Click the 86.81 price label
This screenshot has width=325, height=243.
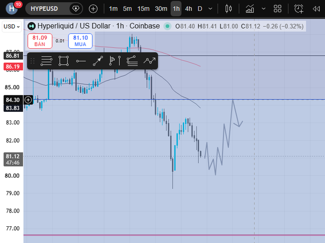click(13, 56)
